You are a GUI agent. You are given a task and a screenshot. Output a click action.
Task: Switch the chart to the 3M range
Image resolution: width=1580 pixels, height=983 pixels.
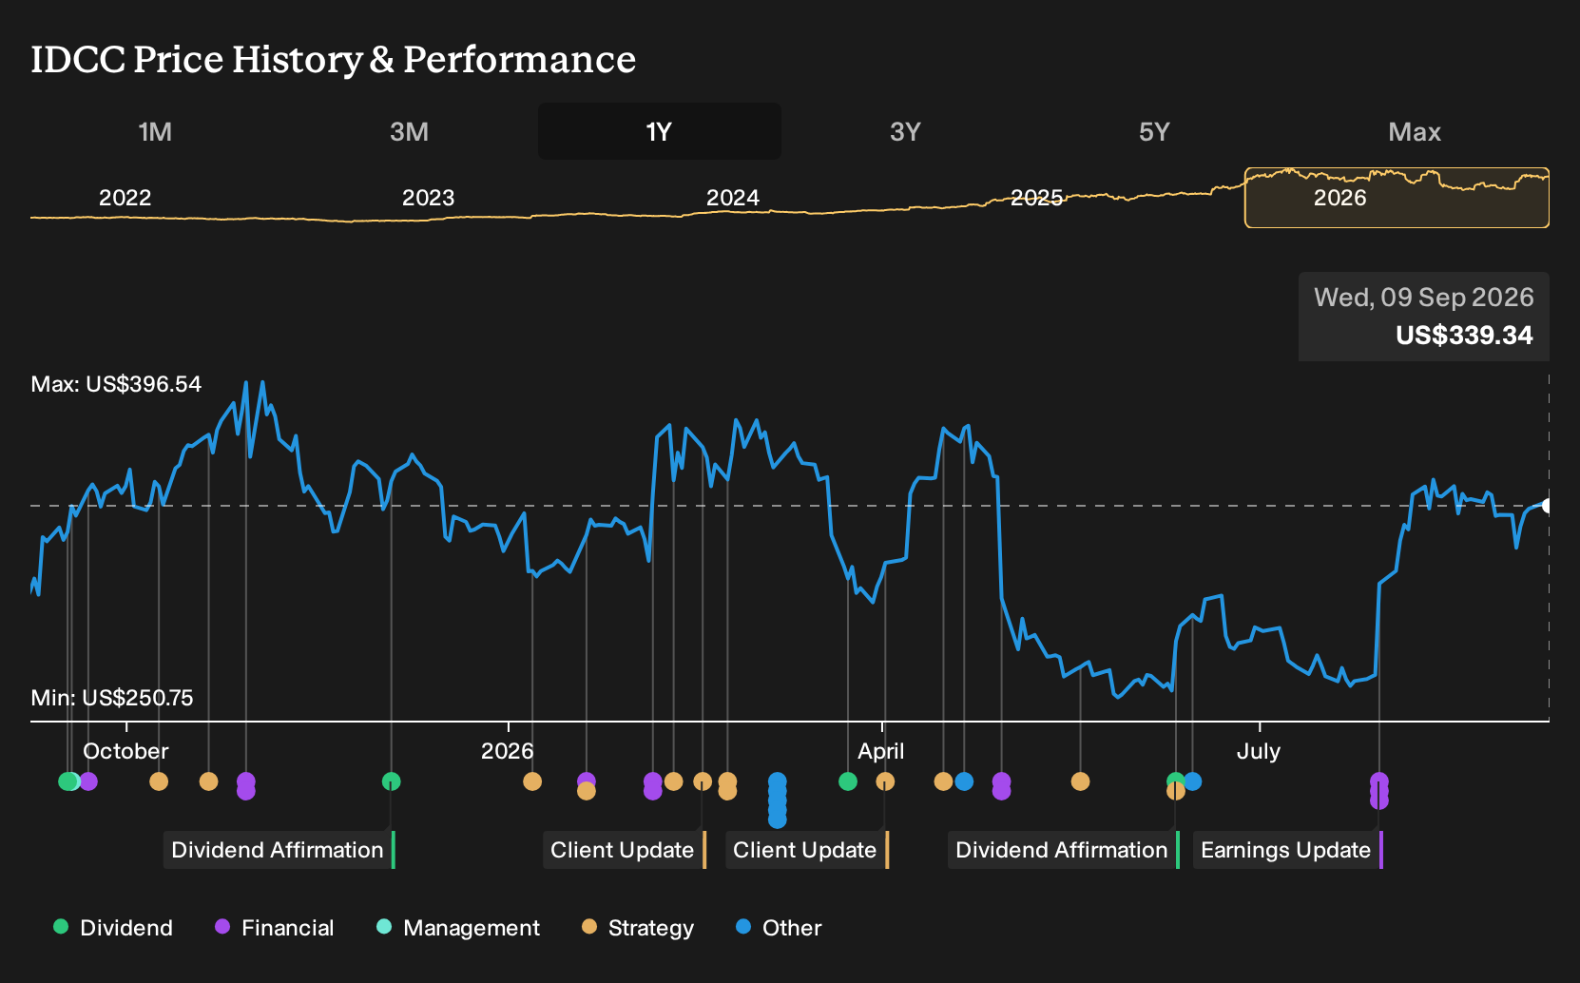pyautogui.click(x=409, y=131)
